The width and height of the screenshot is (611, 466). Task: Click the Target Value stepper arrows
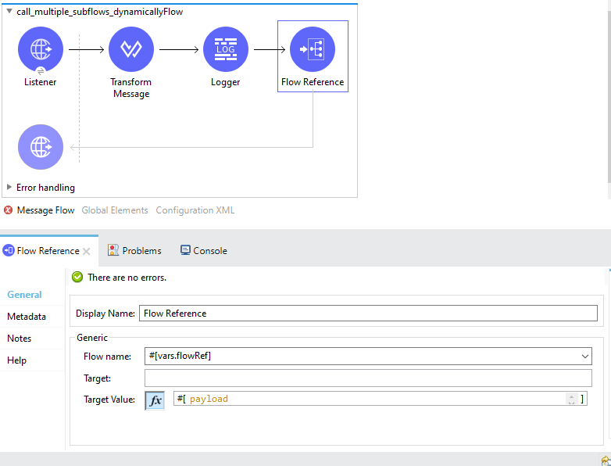click(x=571, y=399)
